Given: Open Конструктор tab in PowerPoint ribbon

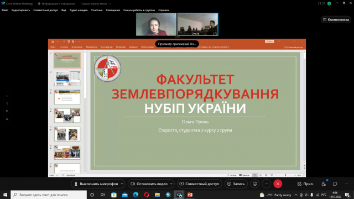Looking at the screenshot, I should [x=107, y=47].
